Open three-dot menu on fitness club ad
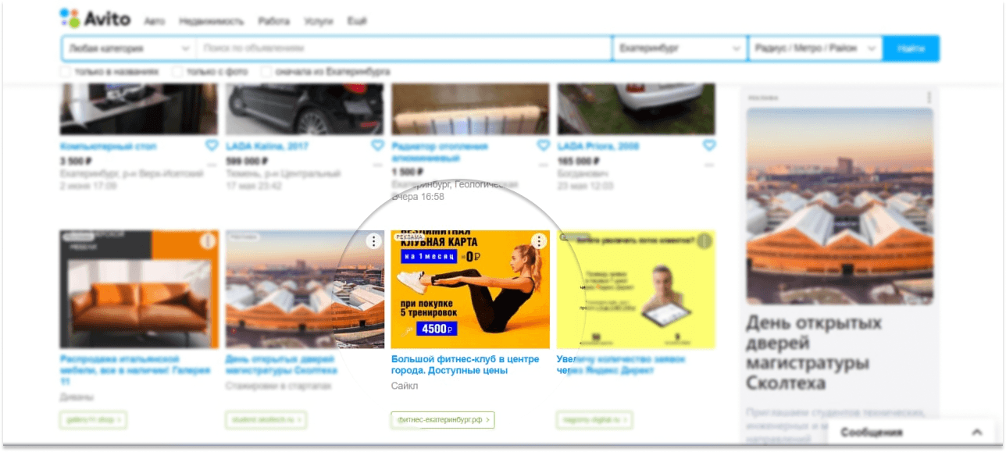Image resolution: width=1006 pixels, height=452 pixels. click(539, 241)
